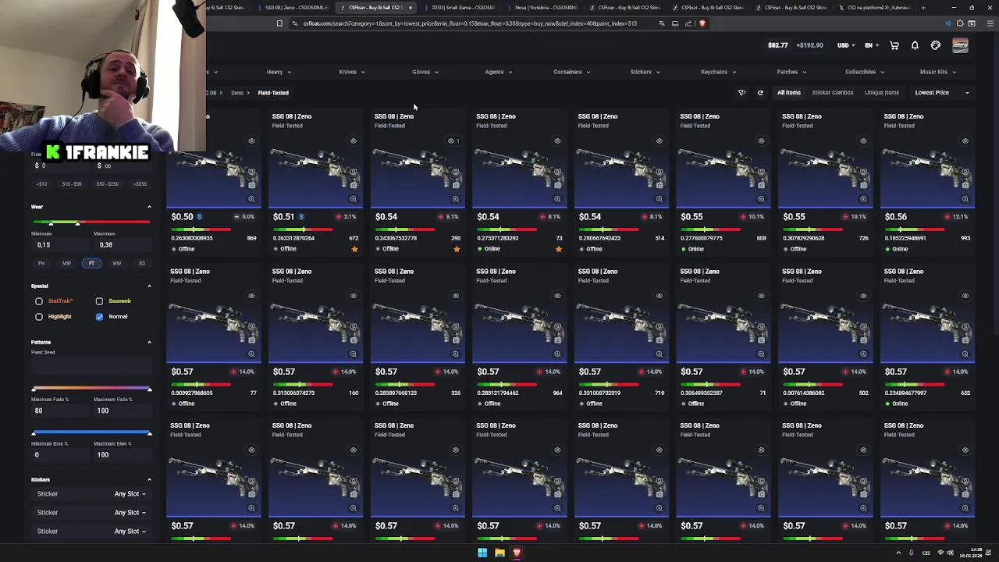Screen dimensions: 999x562
Task: Uncheck the Normal checkbox
Action: coord(99,317)
